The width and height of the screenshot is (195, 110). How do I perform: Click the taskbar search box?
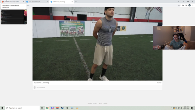click(22, 108)
